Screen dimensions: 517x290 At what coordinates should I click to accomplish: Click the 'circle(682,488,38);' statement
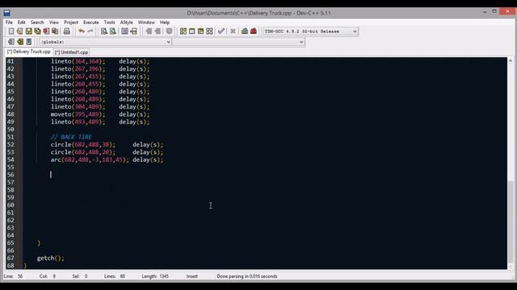pos(83,145)
